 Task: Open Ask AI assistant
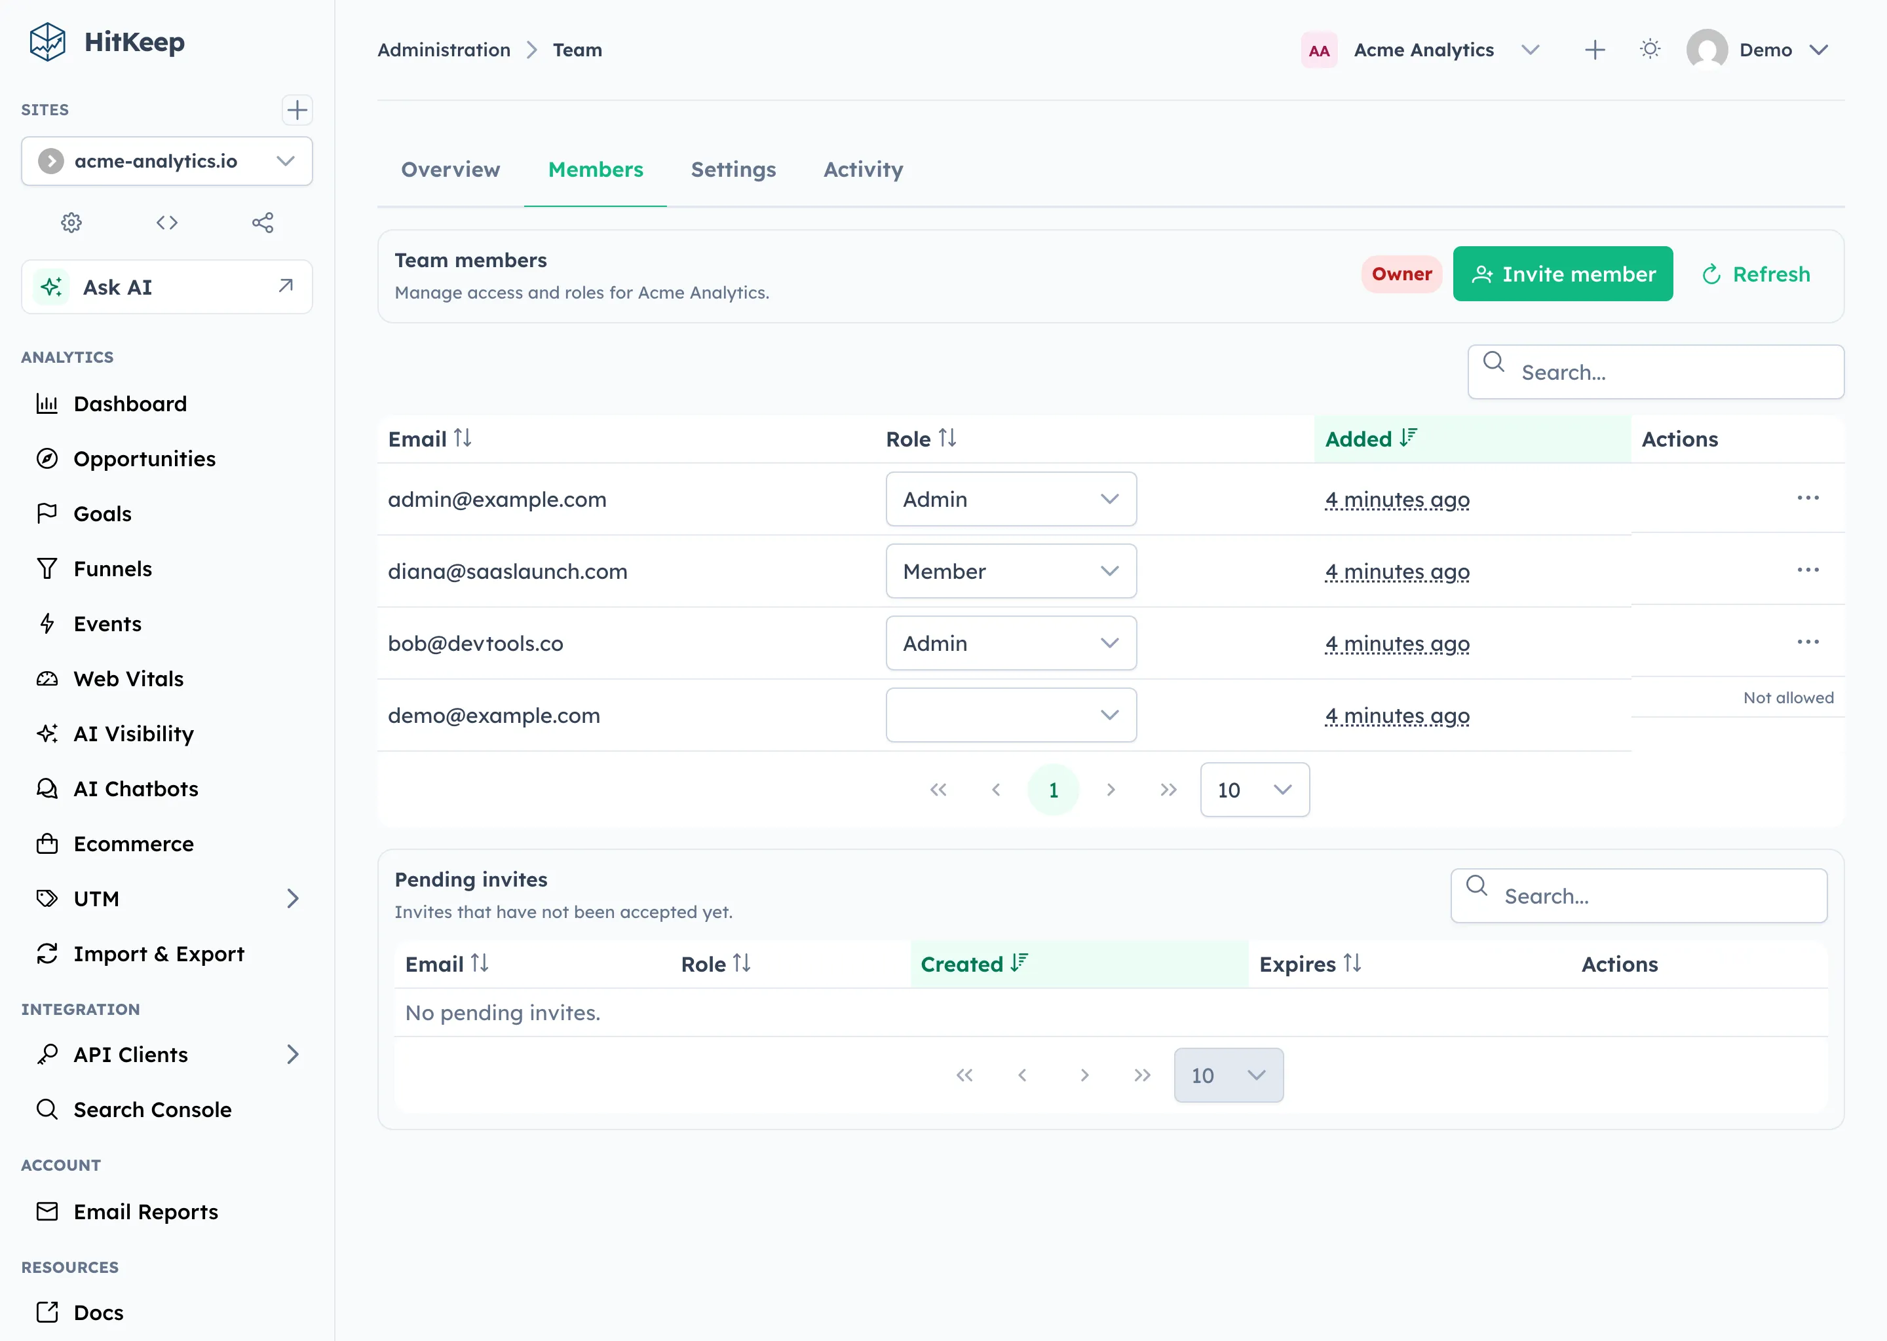167,287
